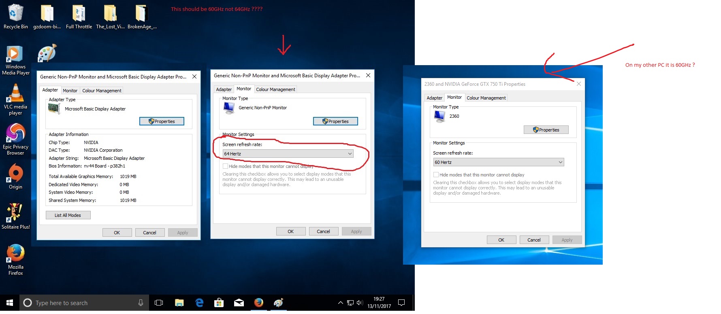This screenshot has width=721, height=314.
Task: Switch to Firefox in the taskbar
Action: click(259, 303)
